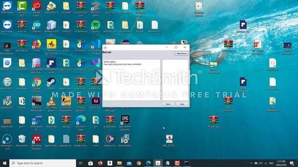
Task: Select the Microsoft Edge desktop shortcut
Action: [81, 122]
